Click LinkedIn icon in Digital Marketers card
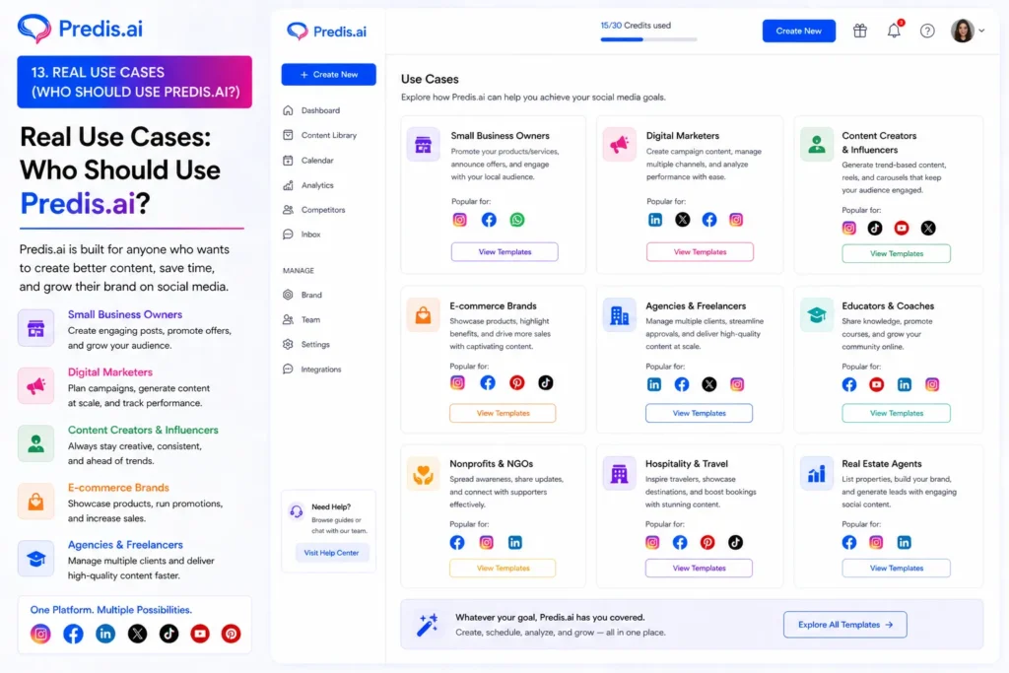 coord(654,220)
